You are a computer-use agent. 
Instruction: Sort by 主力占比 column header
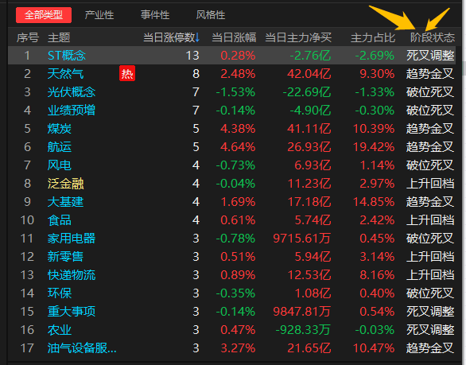[373, 37]
